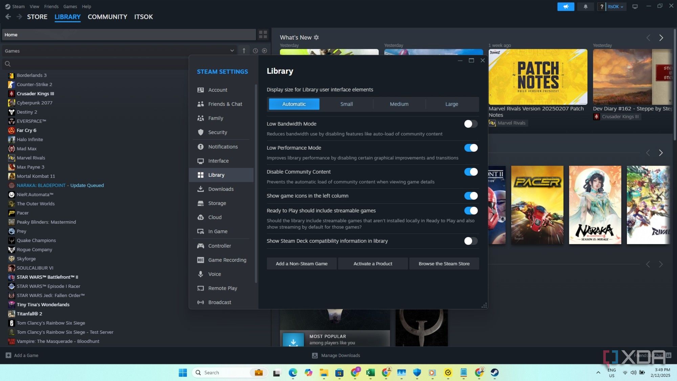Open Marvel Rivals Patch Notes thumbnail
The image size is (677, 381).
pos(538,77)
